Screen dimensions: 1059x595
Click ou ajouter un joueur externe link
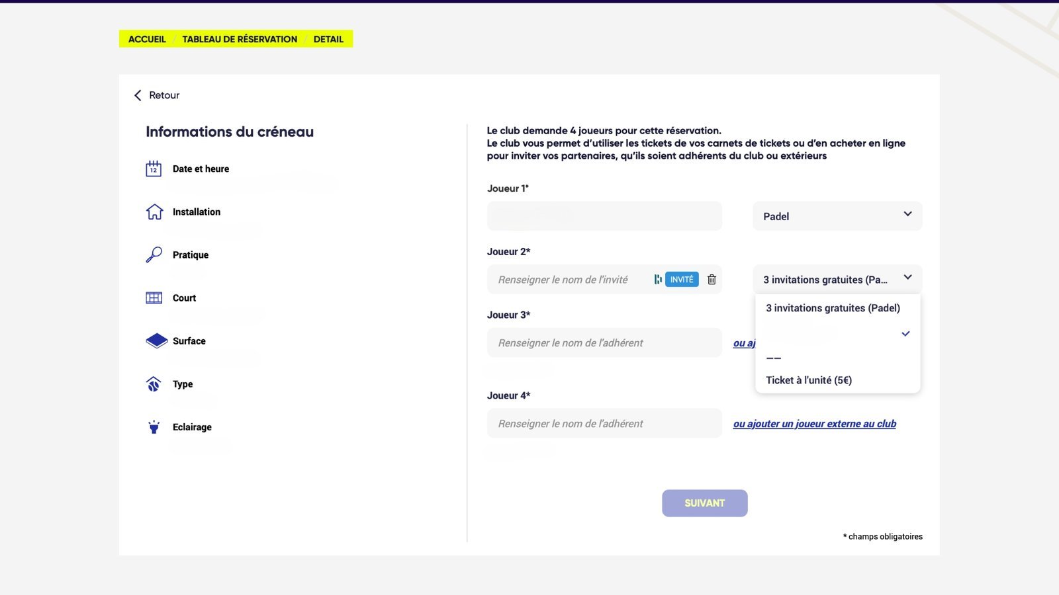(815, 424)
